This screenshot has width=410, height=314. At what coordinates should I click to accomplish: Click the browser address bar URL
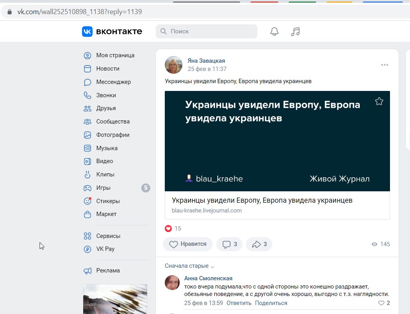click(x=80, y=12)
